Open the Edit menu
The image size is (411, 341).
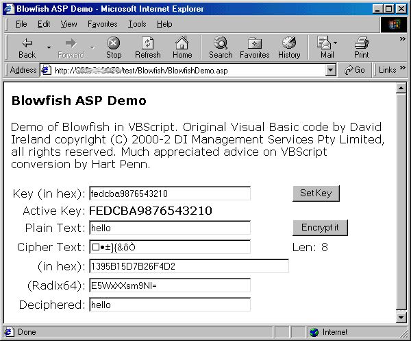[x=44, y=24]
